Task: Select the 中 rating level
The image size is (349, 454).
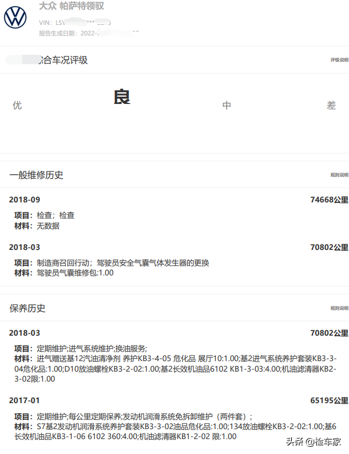Action: click(226, 105)
